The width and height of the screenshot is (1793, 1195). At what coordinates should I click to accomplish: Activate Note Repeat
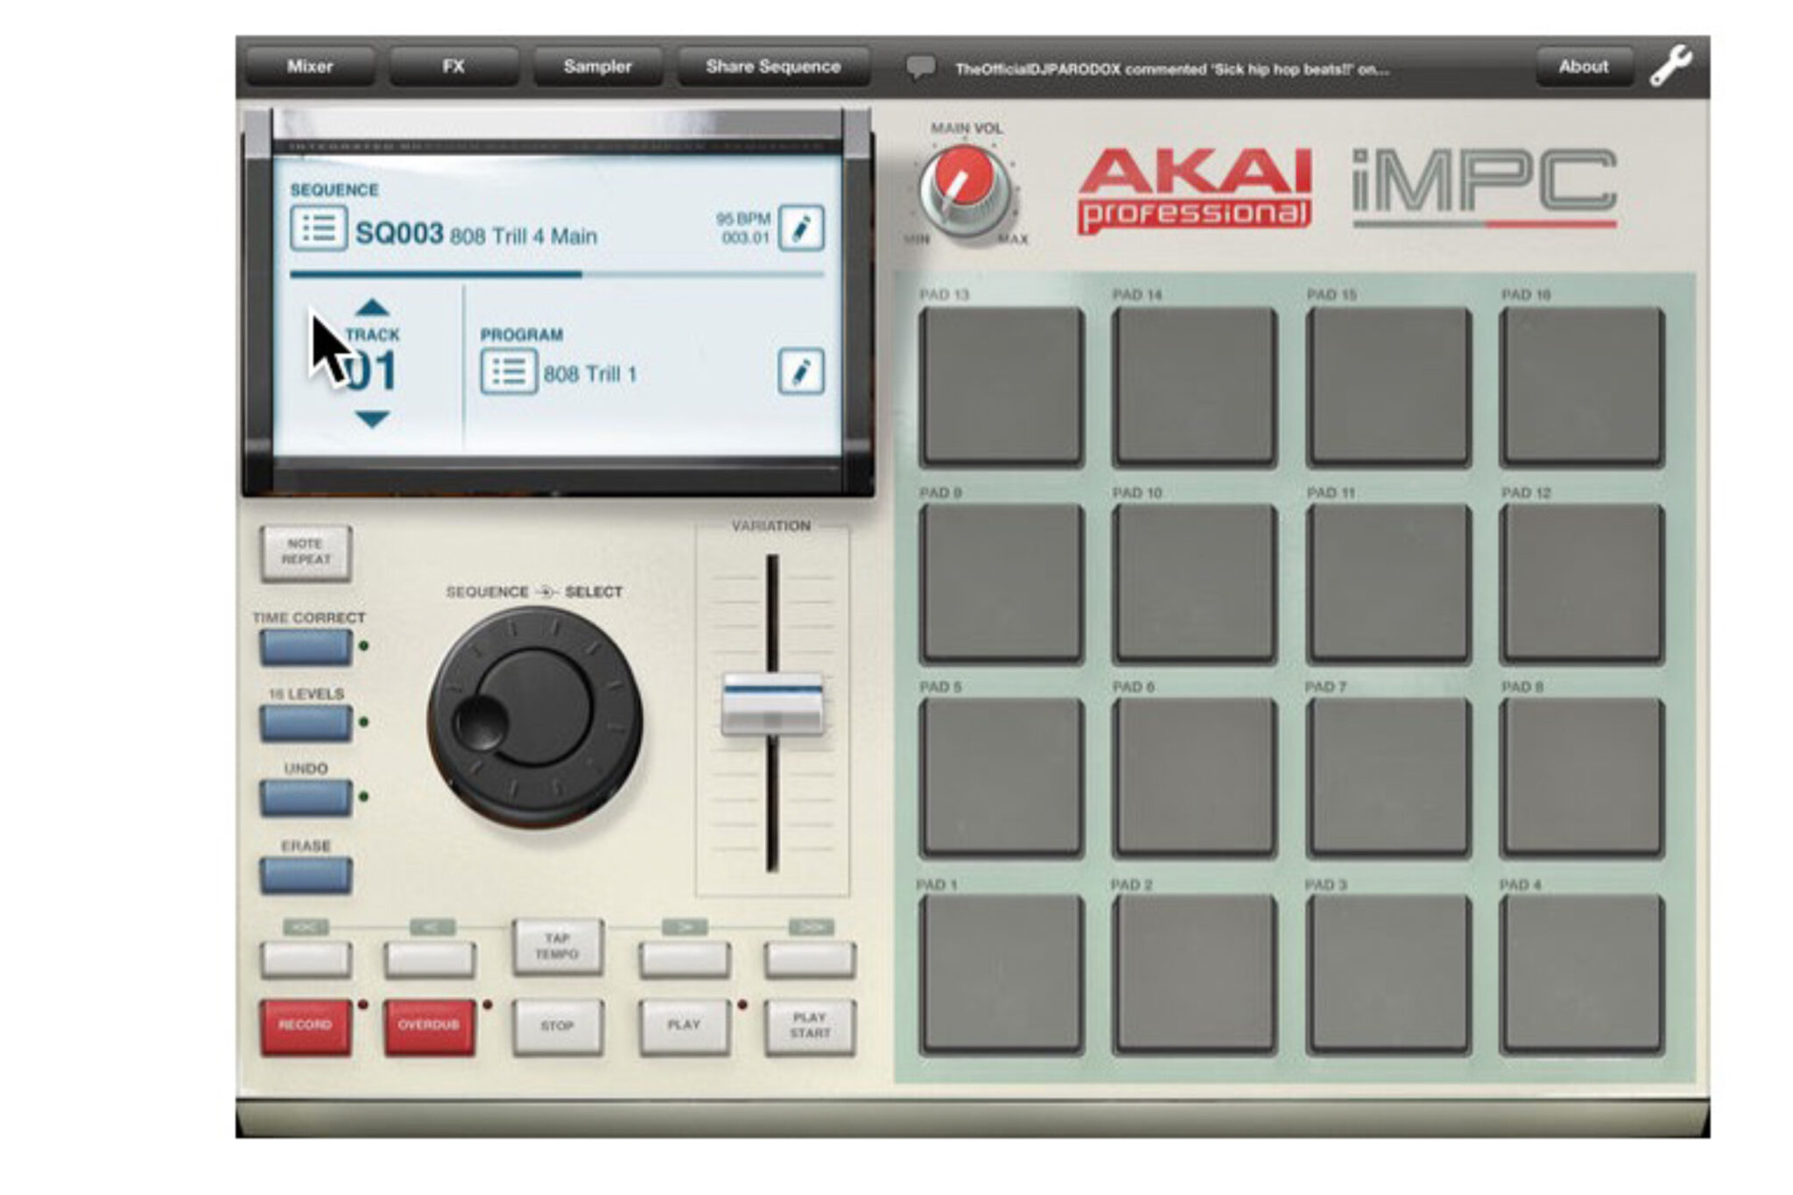click(307, 552)
